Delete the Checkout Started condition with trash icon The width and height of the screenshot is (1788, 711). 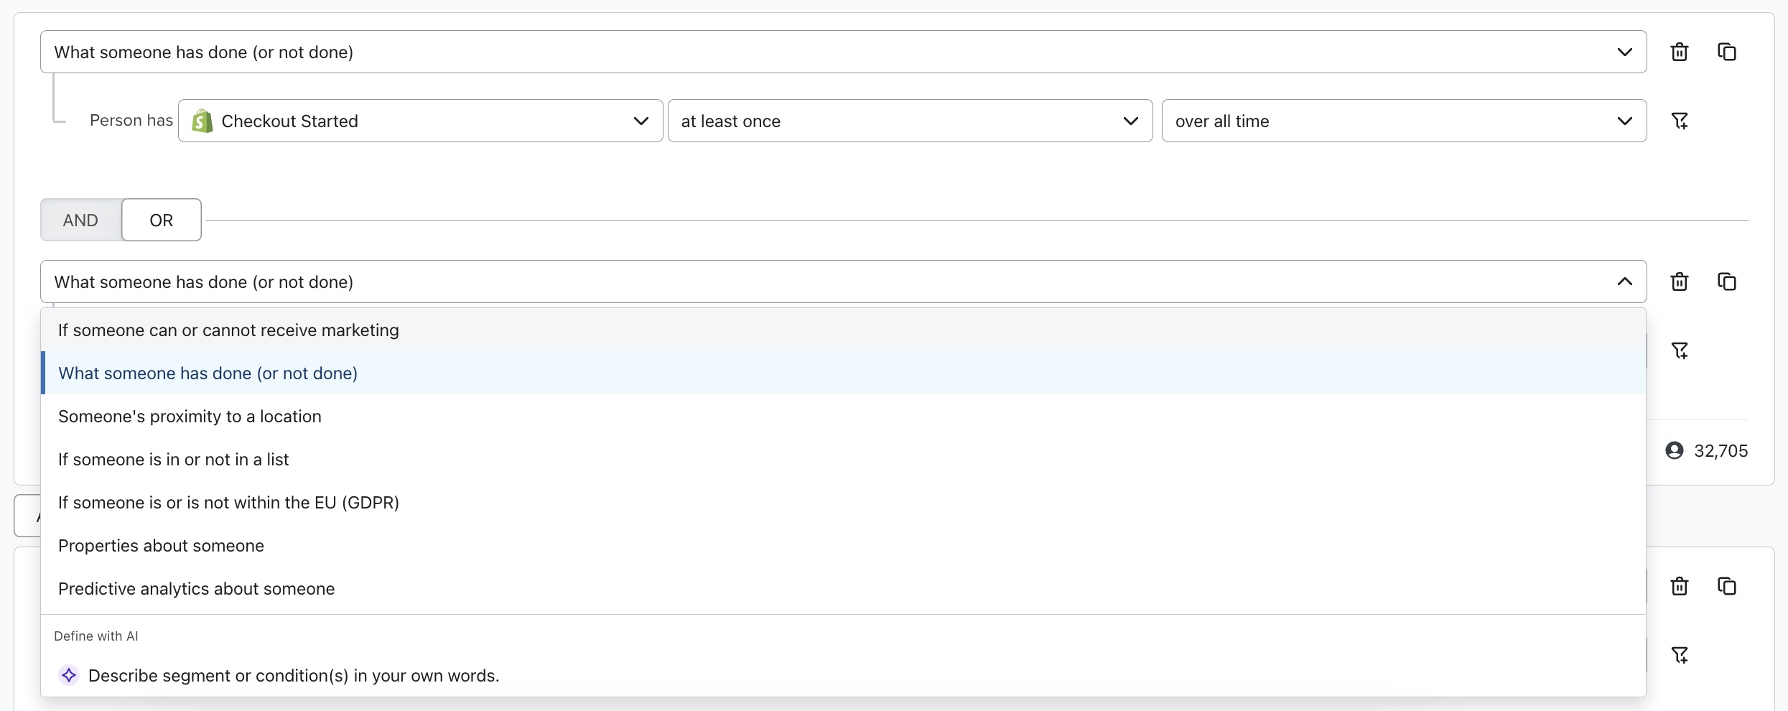click(x=1679, y=52)
